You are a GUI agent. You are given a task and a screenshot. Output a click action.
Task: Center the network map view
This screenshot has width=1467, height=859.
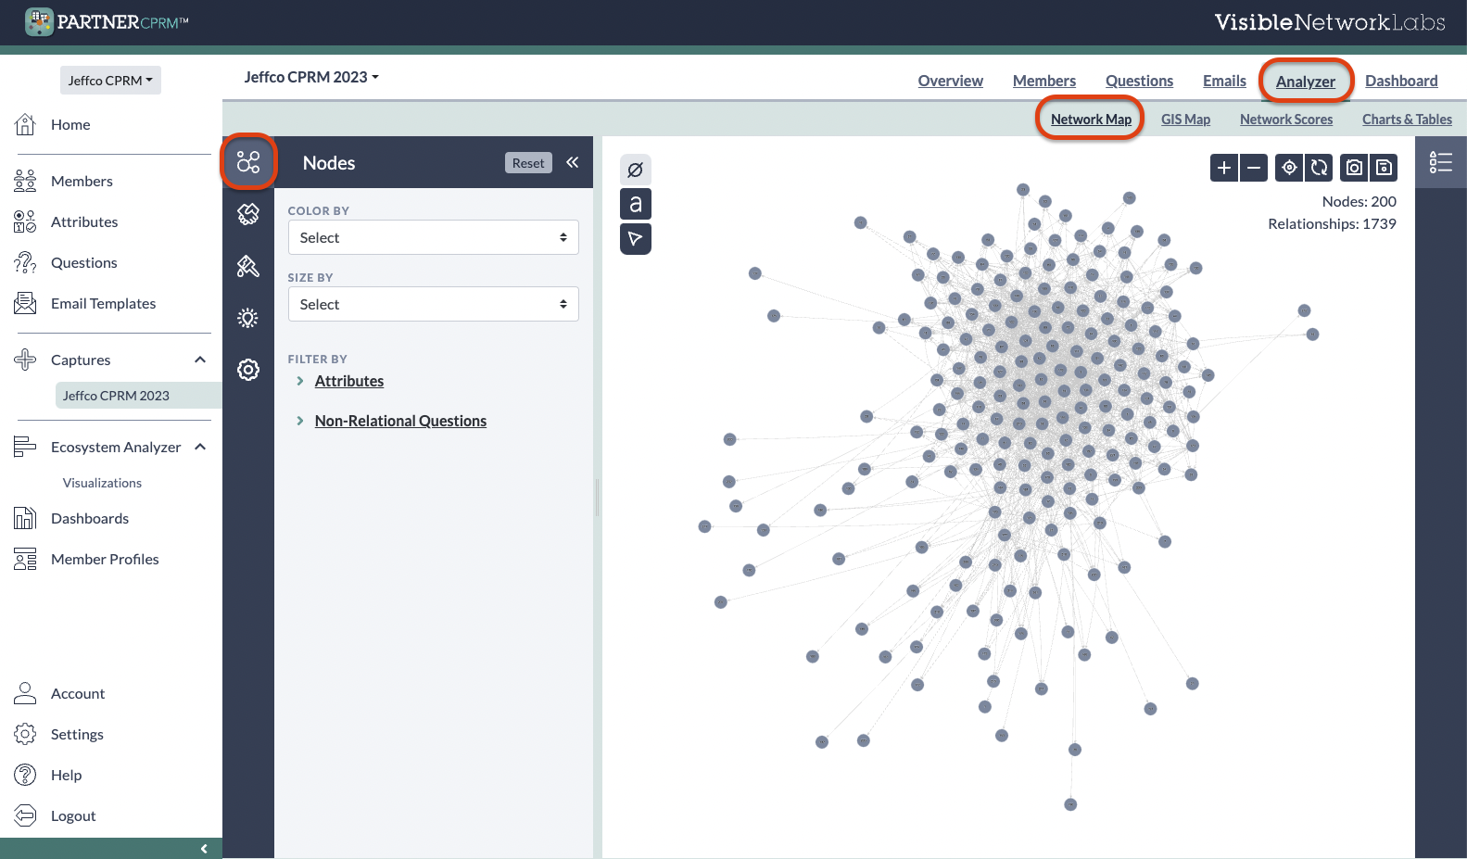click(1289, 168)
